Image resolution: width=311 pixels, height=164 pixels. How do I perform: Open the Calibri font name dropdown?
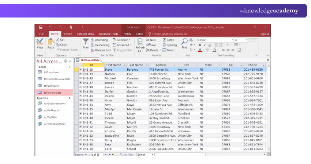(232, 40)
